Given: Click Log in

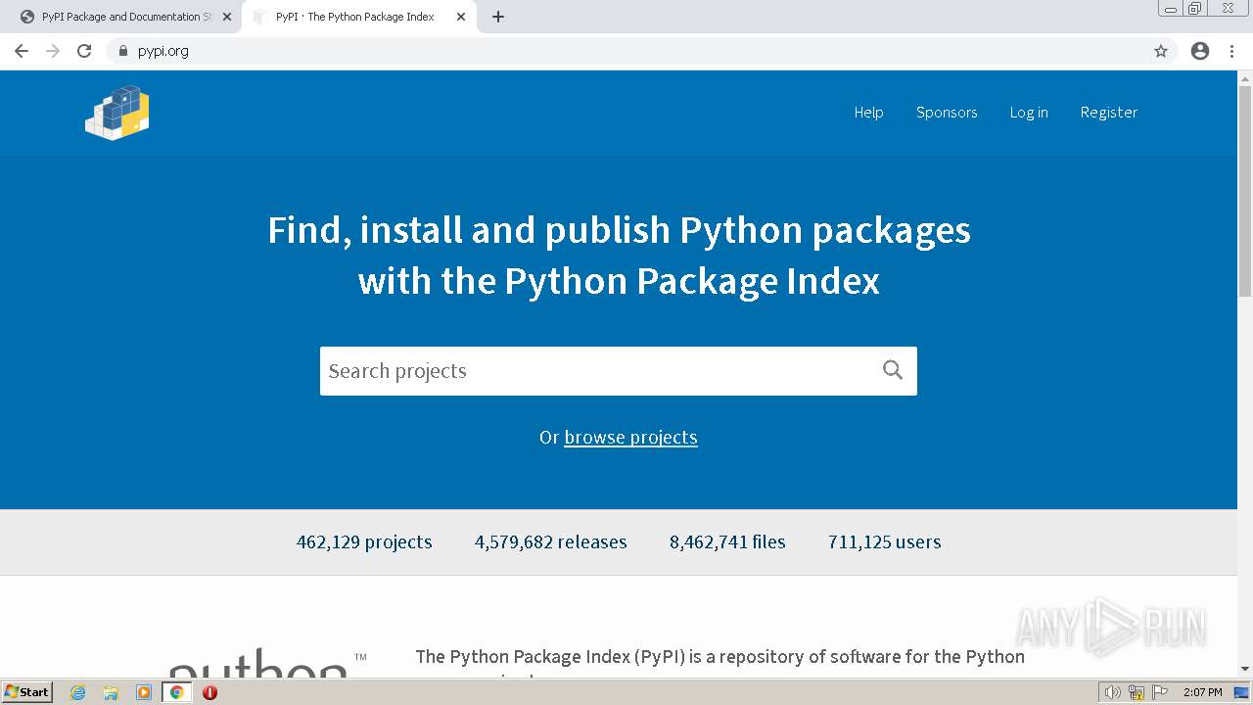Looking at the screenshot, I should click(1029, 113).
